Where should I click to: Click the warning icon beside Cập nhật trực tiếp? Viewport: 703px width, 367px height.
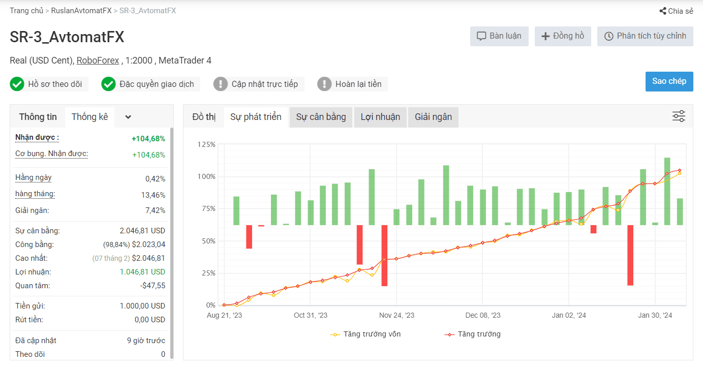coord(221,84)
